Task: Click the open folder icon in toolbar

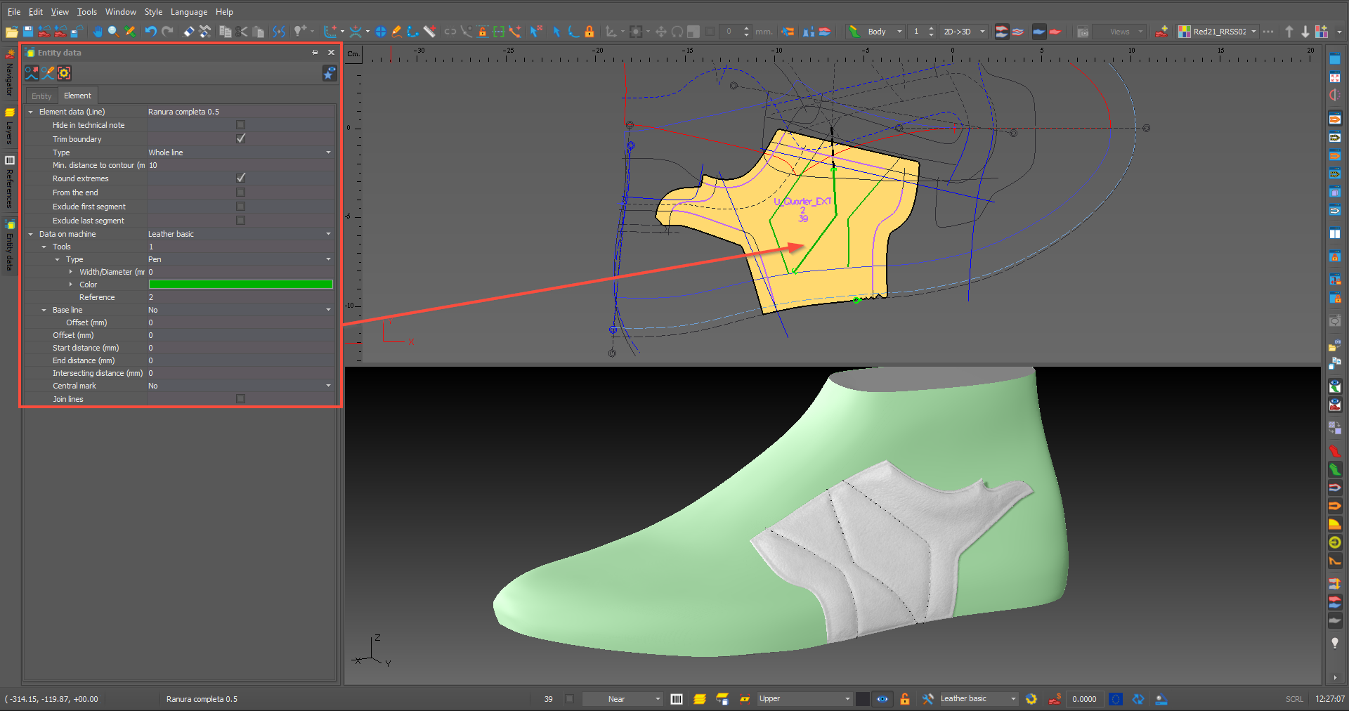Action: coord(11,32)
